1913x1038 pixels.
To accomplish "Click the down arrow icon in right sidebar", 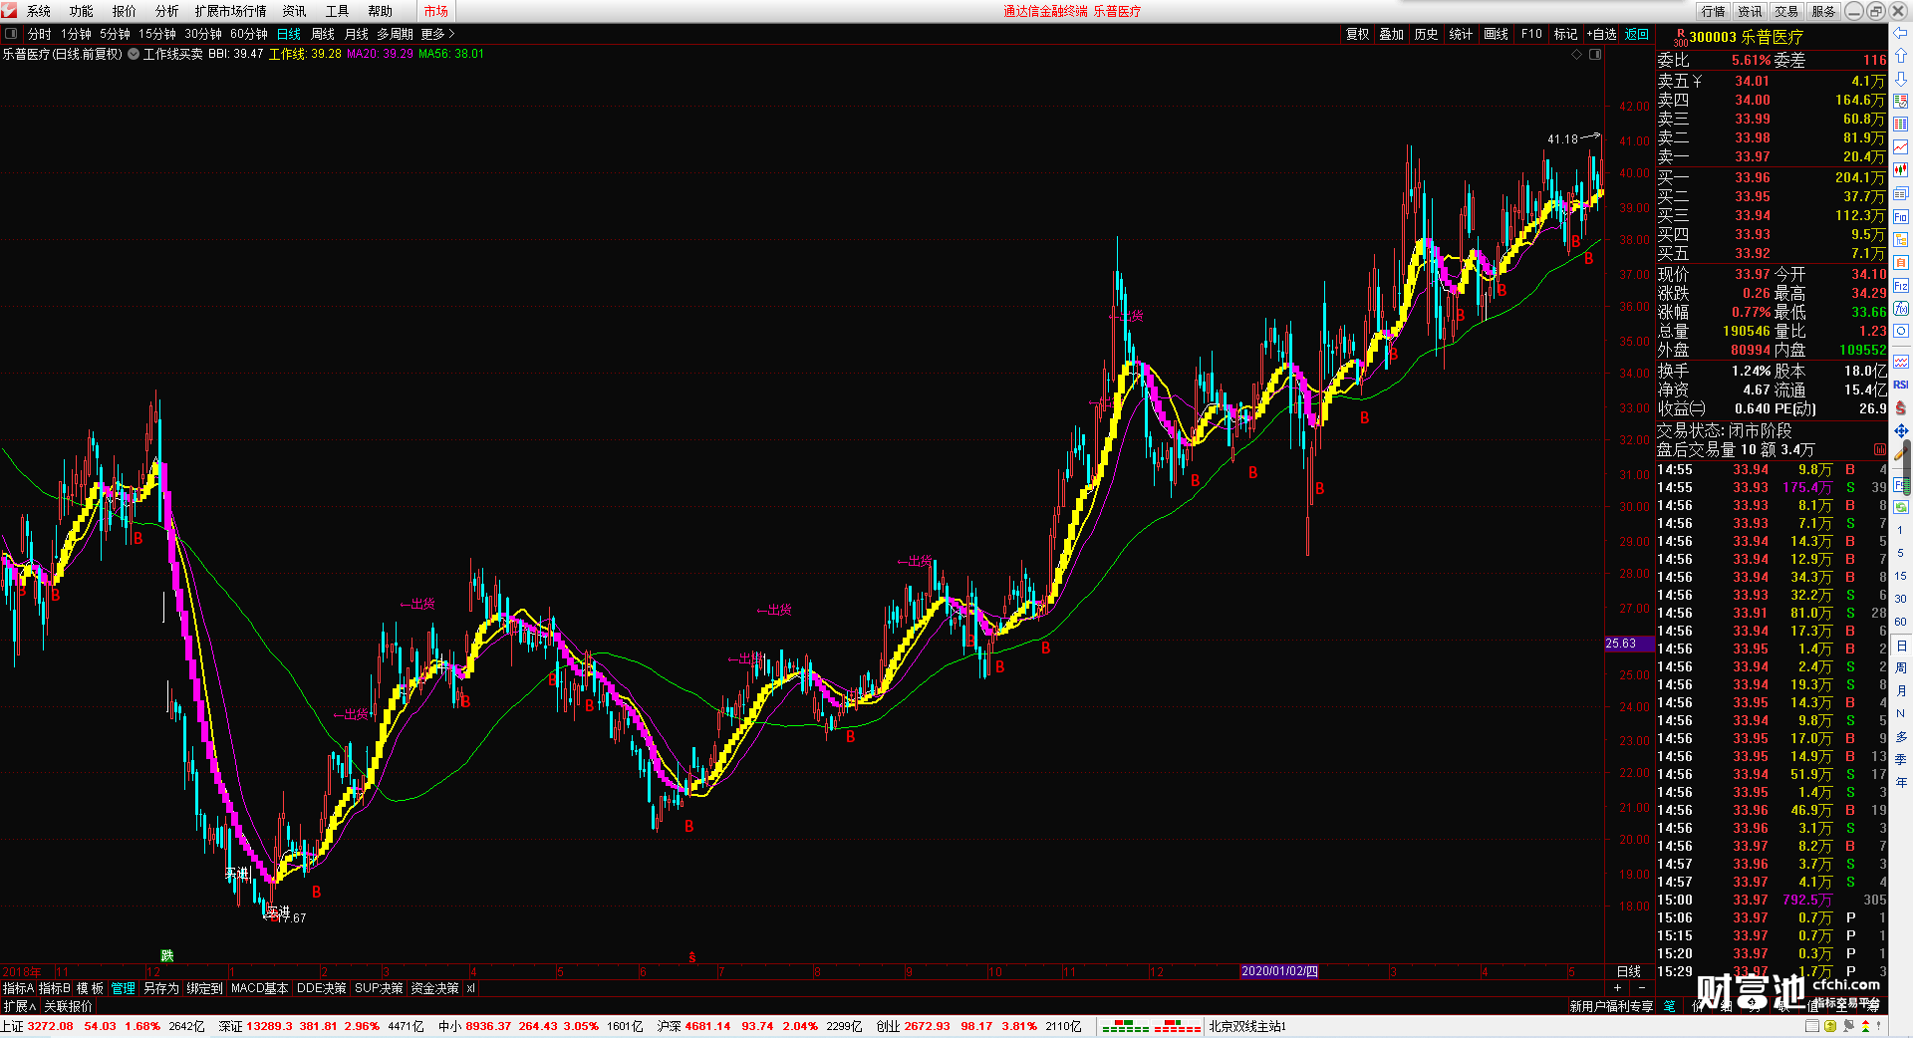I will (x=1901, y=79).
